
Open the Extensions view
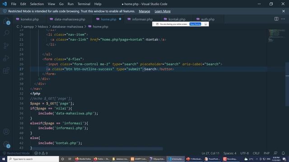[6, 70]
